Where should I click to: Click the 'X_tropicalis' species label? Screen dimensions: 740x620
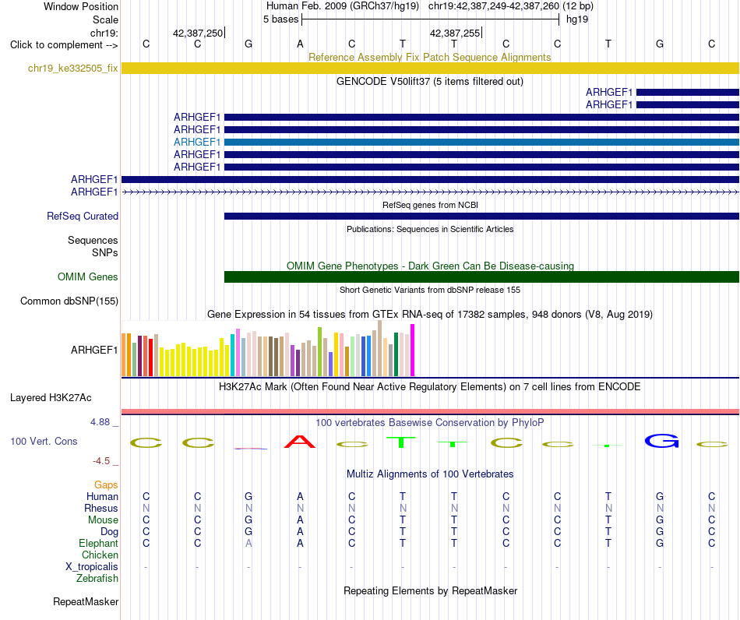point(92,567)
